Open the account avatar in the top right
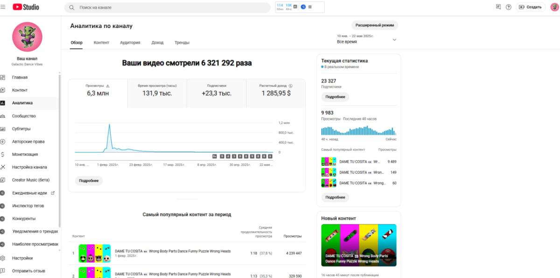Viewport: 560px width, 278px height. click(x=554, y=7)
